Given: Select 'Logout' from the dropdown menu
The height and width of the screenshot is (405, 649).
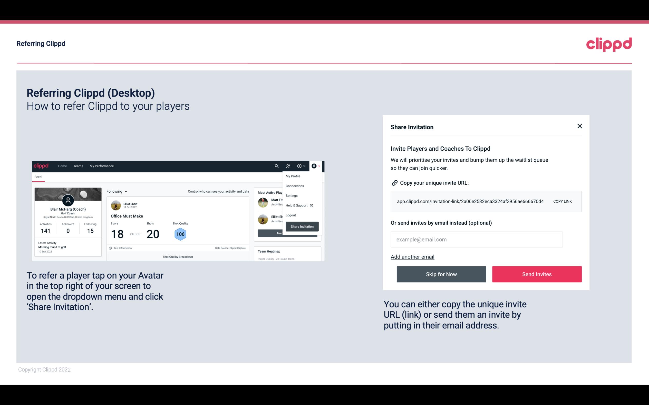Looking at the screenshot, I should [x=290, y=215].
